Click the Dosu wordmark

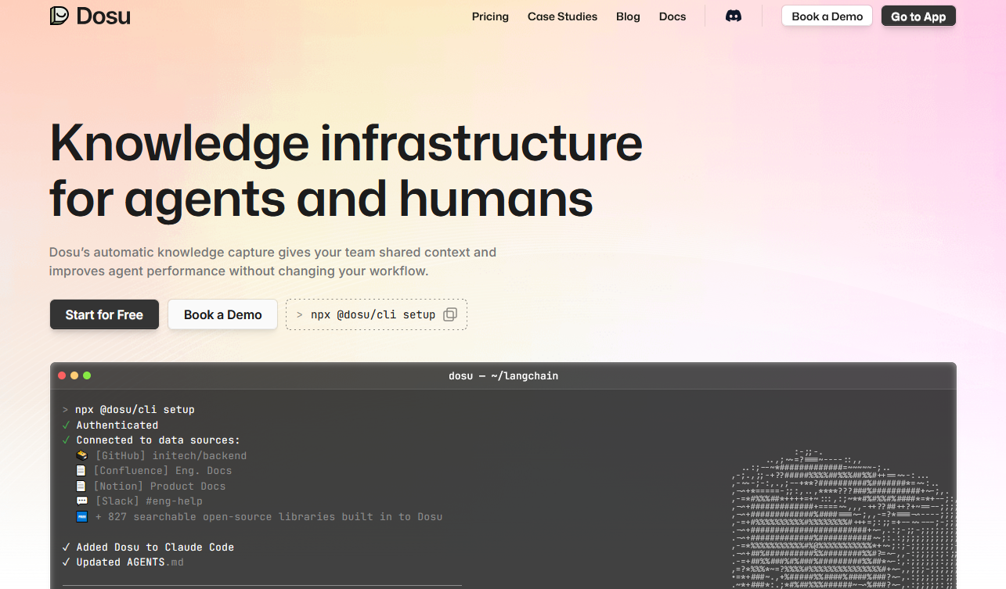(x=103, y=16)
